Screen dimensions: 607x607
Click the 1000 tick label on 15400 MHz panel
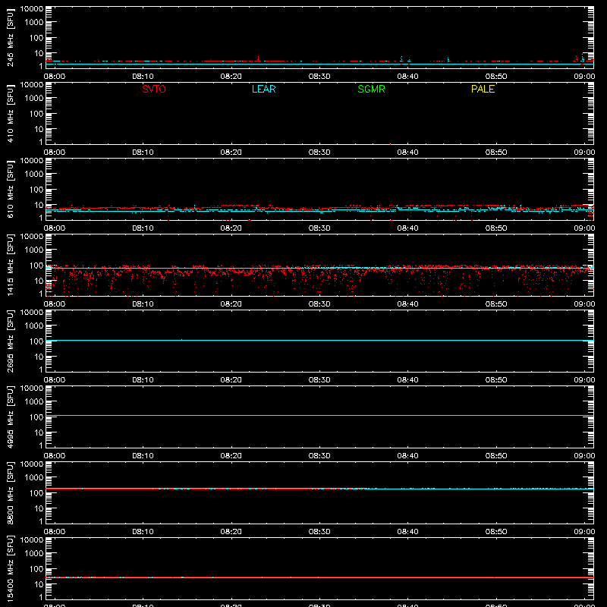pos(34,554)
